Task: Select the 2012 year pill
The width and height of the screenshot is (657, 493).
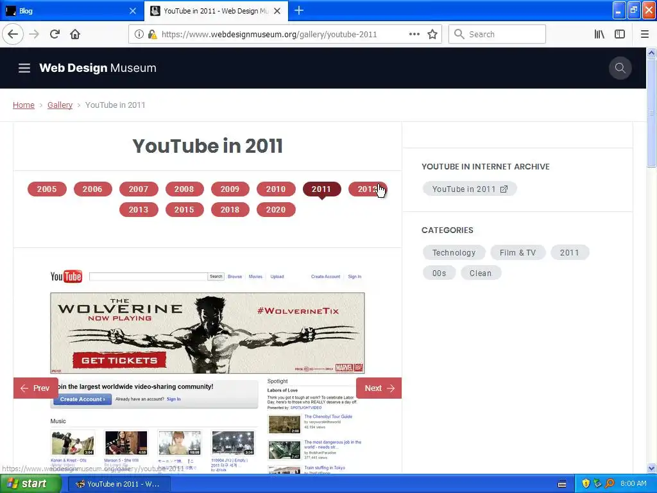Action: pos(368,189)
